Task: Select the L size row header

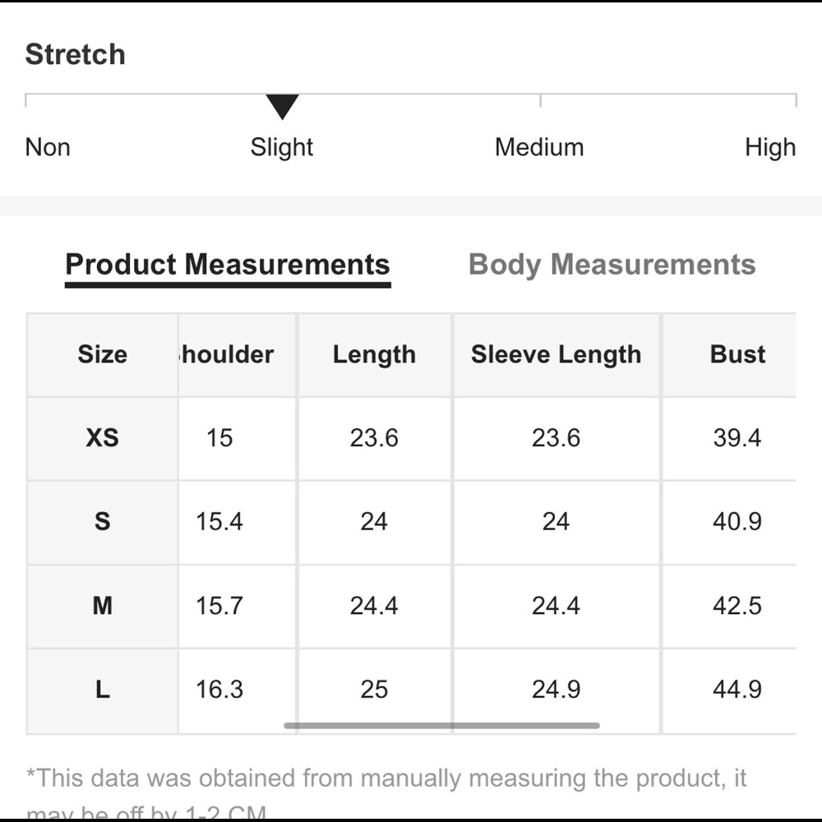Action: tap(102, 690)
